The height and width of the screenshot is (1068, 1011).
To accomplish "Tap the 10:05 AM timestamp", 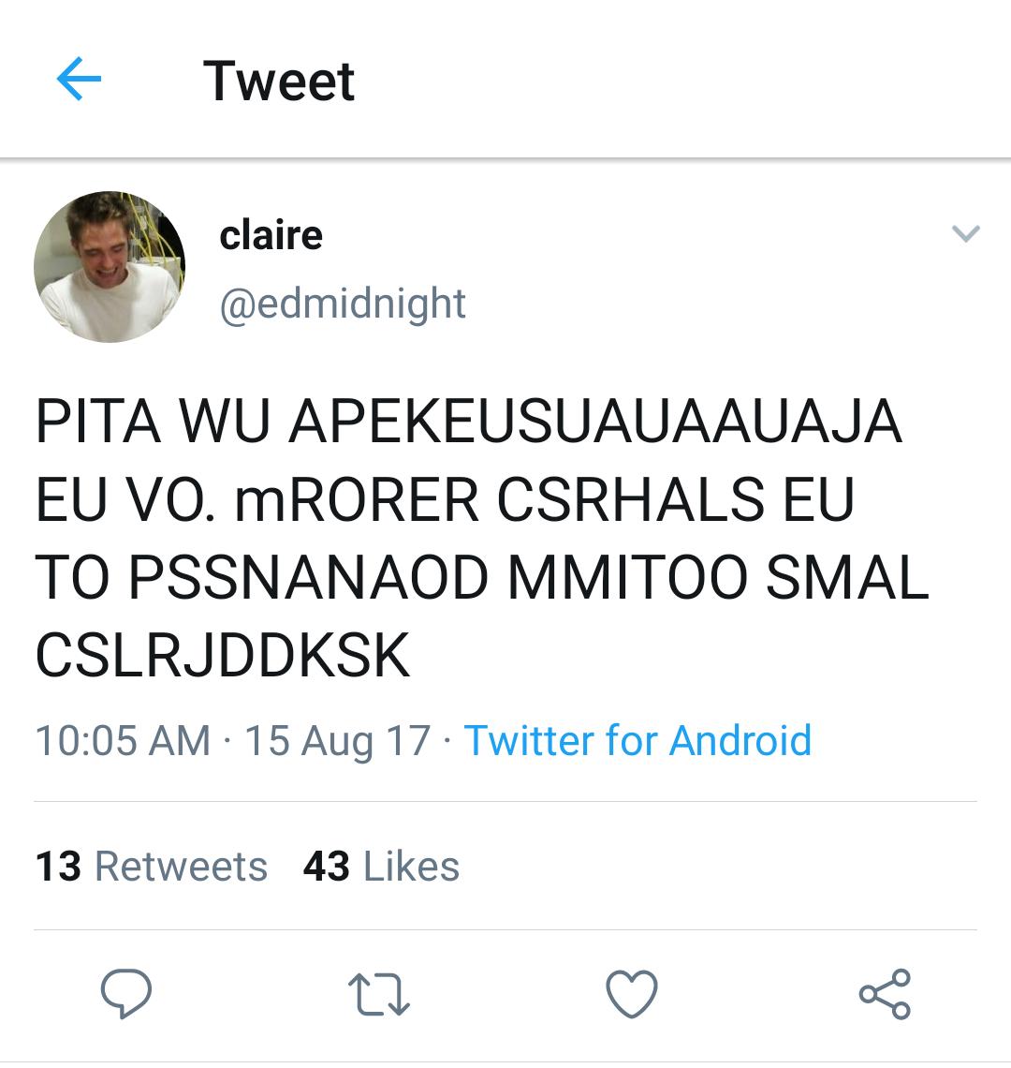I will (124, 740).
